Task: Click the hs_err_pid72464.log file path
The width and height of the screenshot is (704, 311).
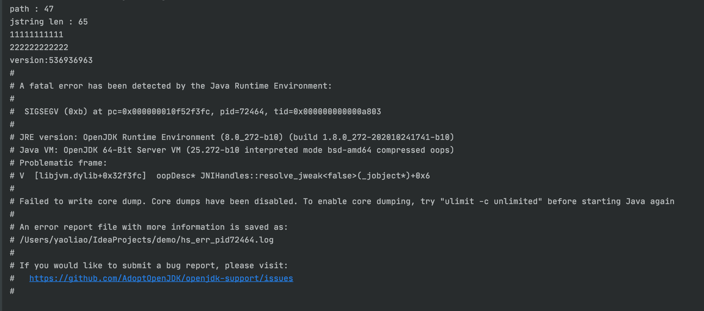Action: click(146, 240)
